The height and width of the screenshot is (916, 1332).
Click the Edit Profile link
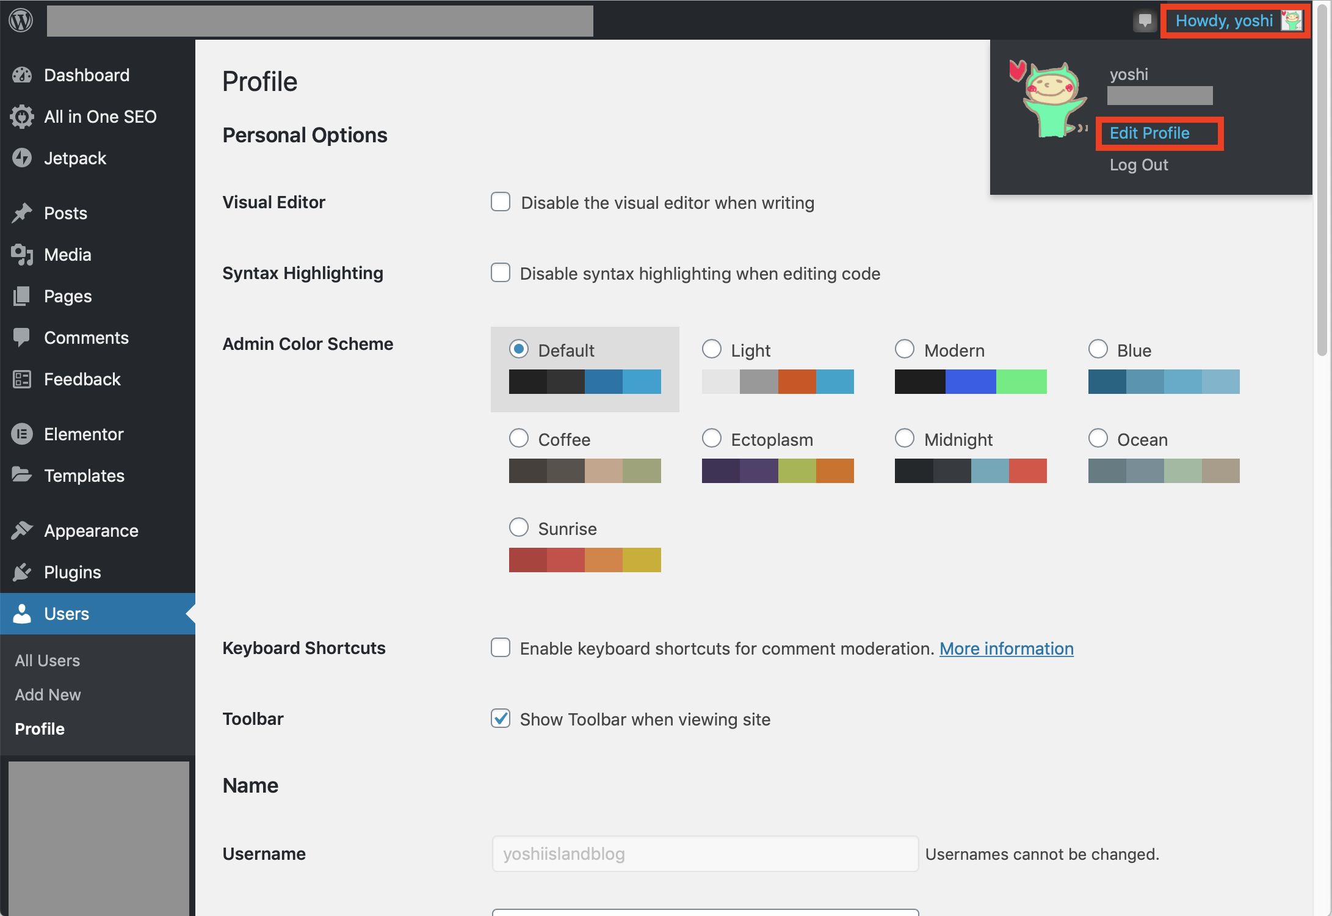[x=1149, y=133]
